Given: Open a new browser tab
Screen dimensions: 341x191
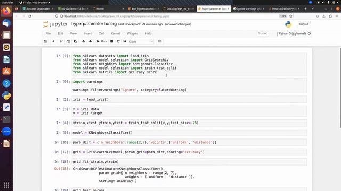Looking at the screenshot, I should 305,8.
